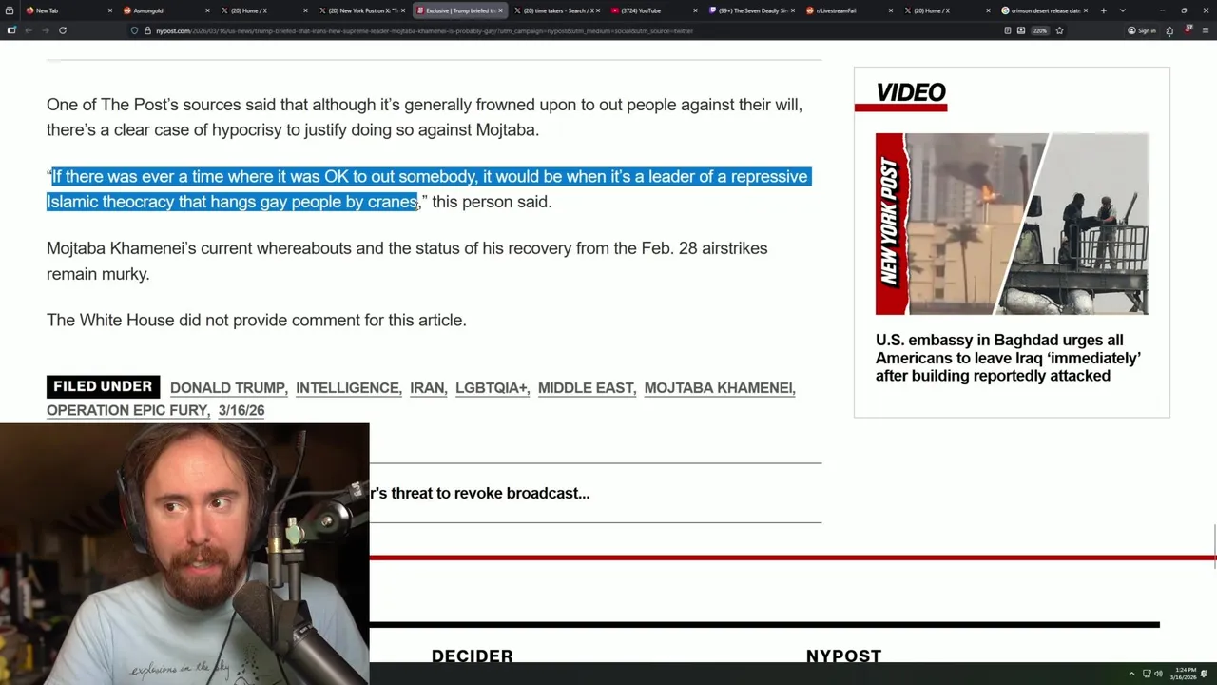1217x685 pixels.
Task: Switch to the (3724) YouTube tab
Action: coord(654,10)
